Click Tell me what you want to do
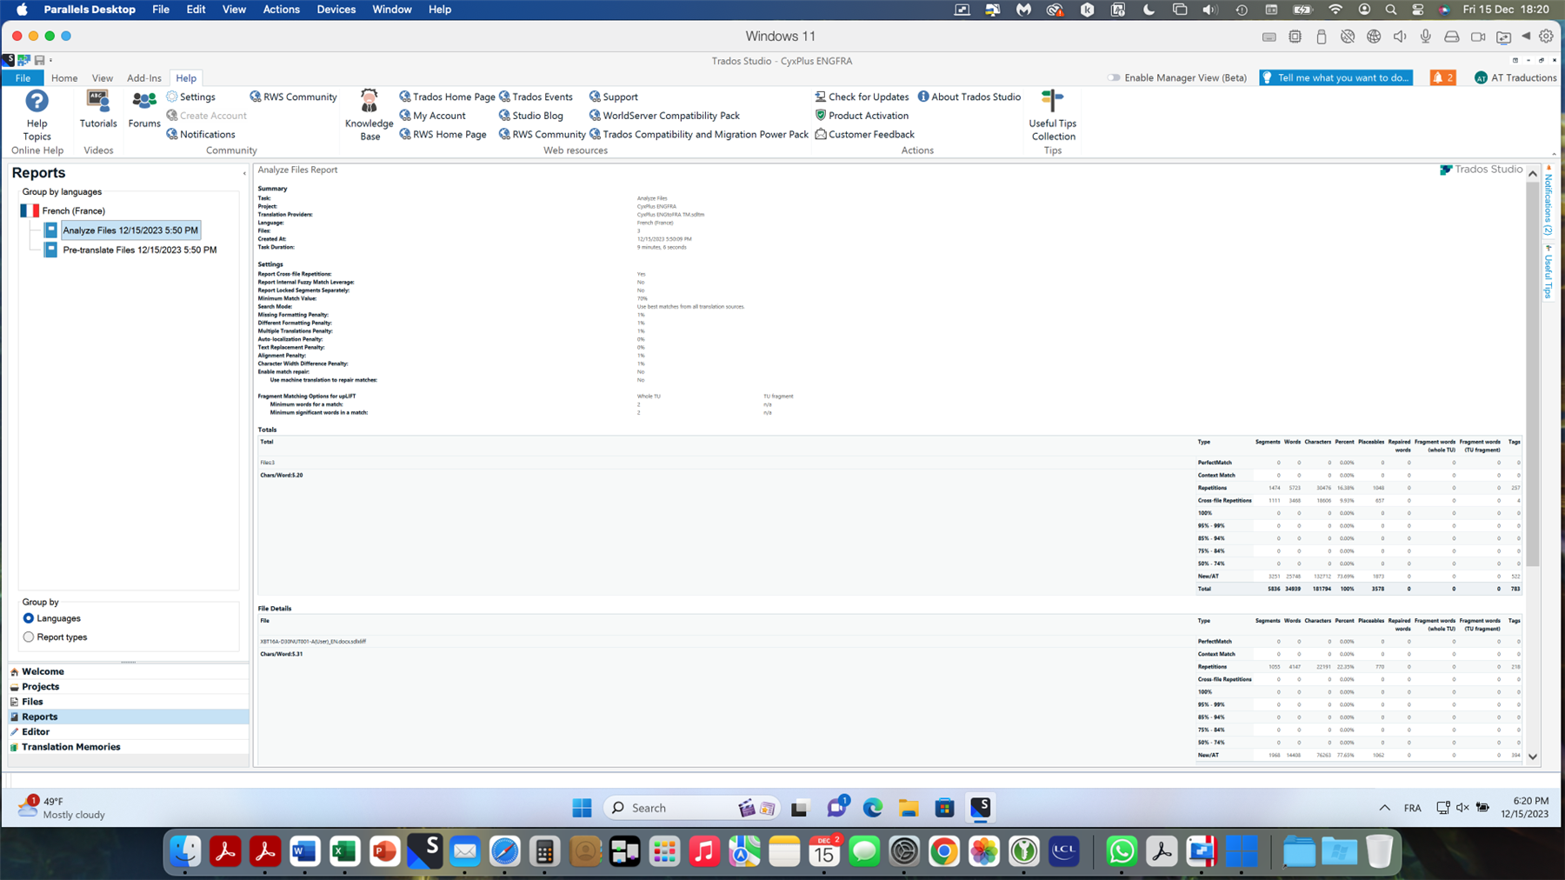 pos(1335,77)
